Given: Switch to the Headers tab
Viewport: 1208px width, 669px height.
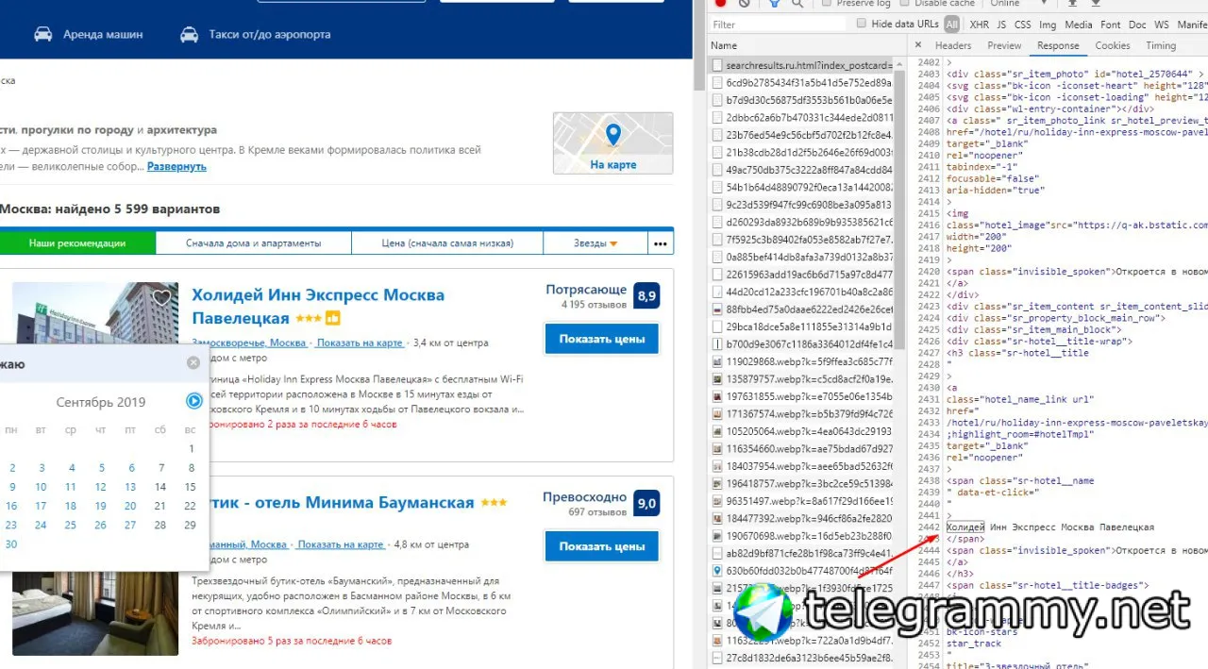Looking at the screenshot, I should click(953, 45).
